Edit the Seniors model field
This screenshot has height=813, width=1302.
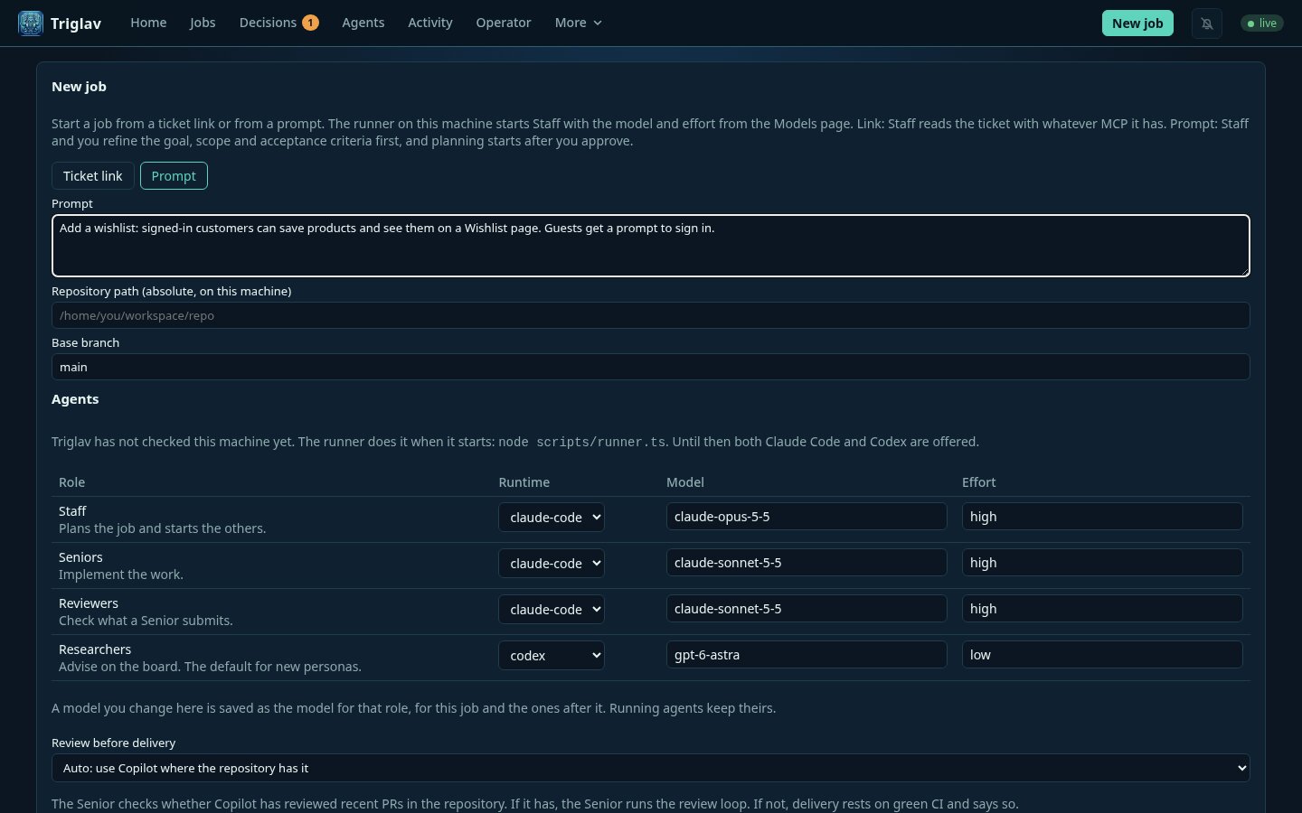point(807,563)
